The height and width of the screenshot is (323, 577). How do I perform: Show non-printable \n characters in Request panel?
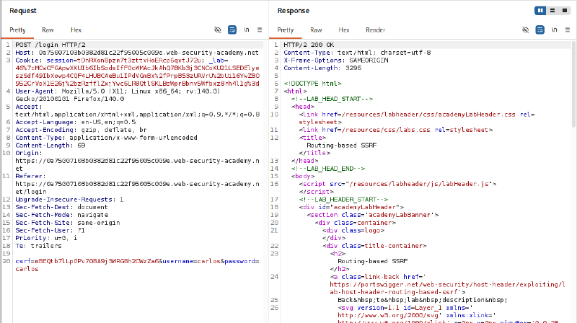[x=247, y=30]
